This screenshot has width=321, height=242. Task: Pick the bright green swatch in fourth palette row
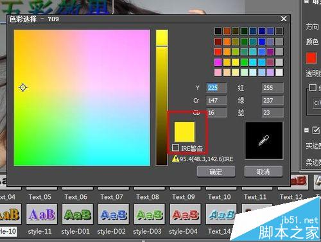(244, 62)
